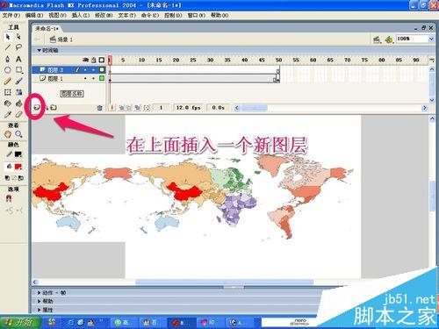Toggle Onion Skin in timeline footer
Viewport: 439px width, 329px height.
pos(121,108)
